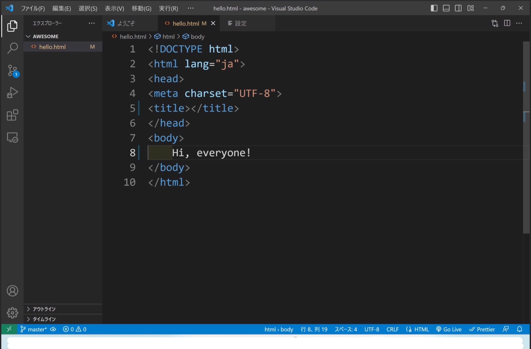Open errors and warnings count in status bar

74,329
